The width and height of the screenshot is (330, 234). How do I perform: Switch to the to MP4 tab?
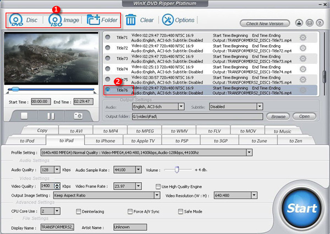click(x=111, y=131)
